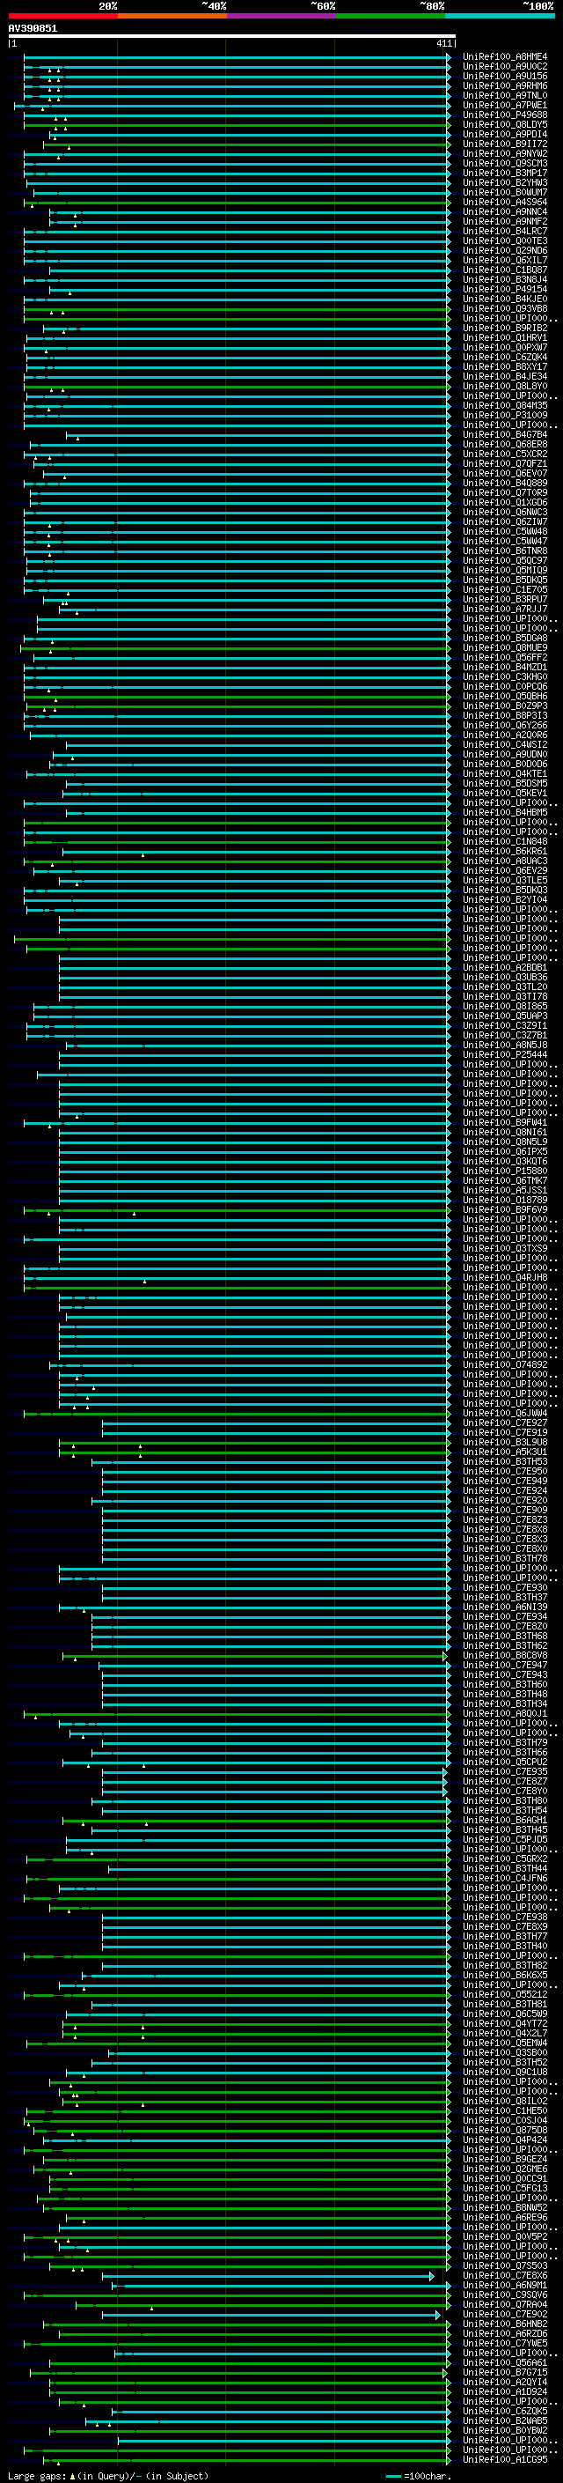Open the UniRef100_A9U0C2 entry
Screen dimensions: 563x2483
click(504, 67)
